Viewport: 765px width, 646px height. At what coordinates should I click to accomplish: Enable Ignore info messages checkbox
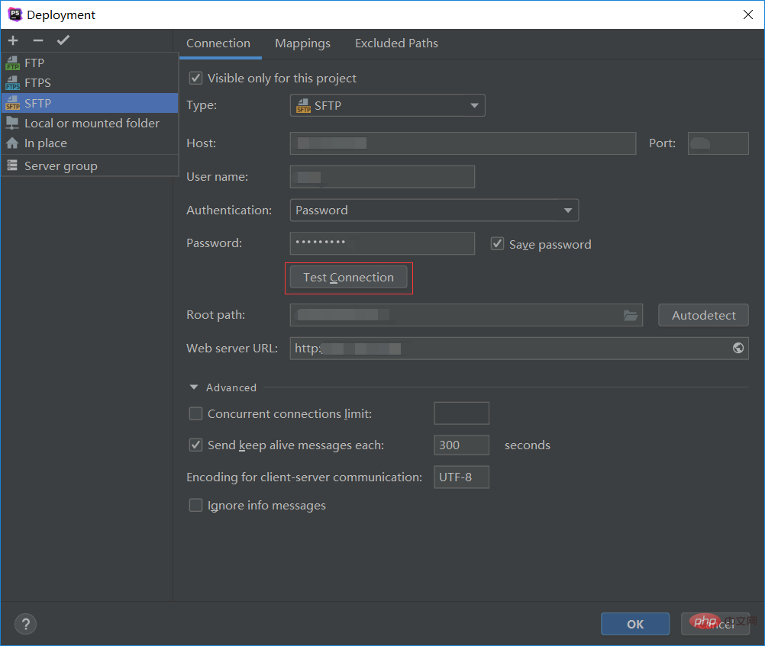pos(195,506)
